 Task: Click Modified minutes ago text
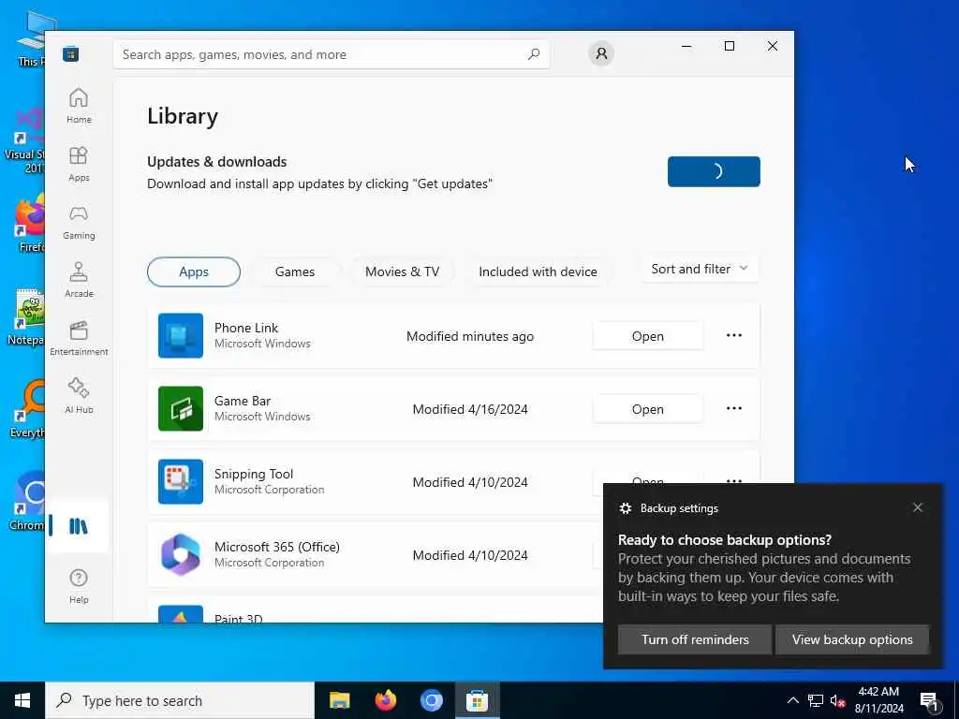tap(470, 336)
